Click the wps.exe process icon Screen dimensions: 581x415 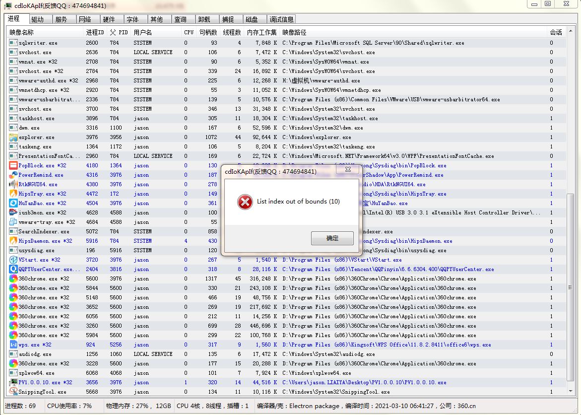click(x=13, y=345)
